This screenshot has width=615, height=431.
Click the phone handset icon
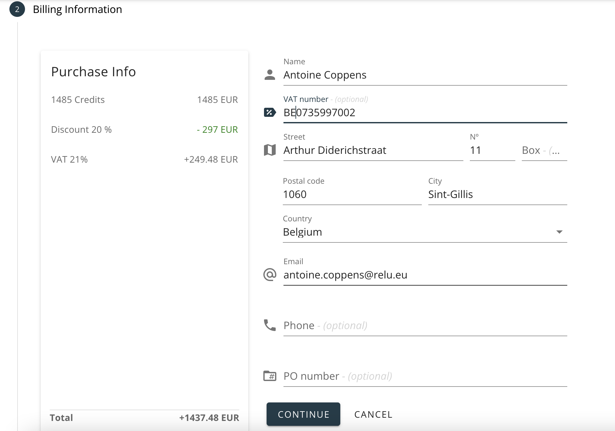(270, 325)
